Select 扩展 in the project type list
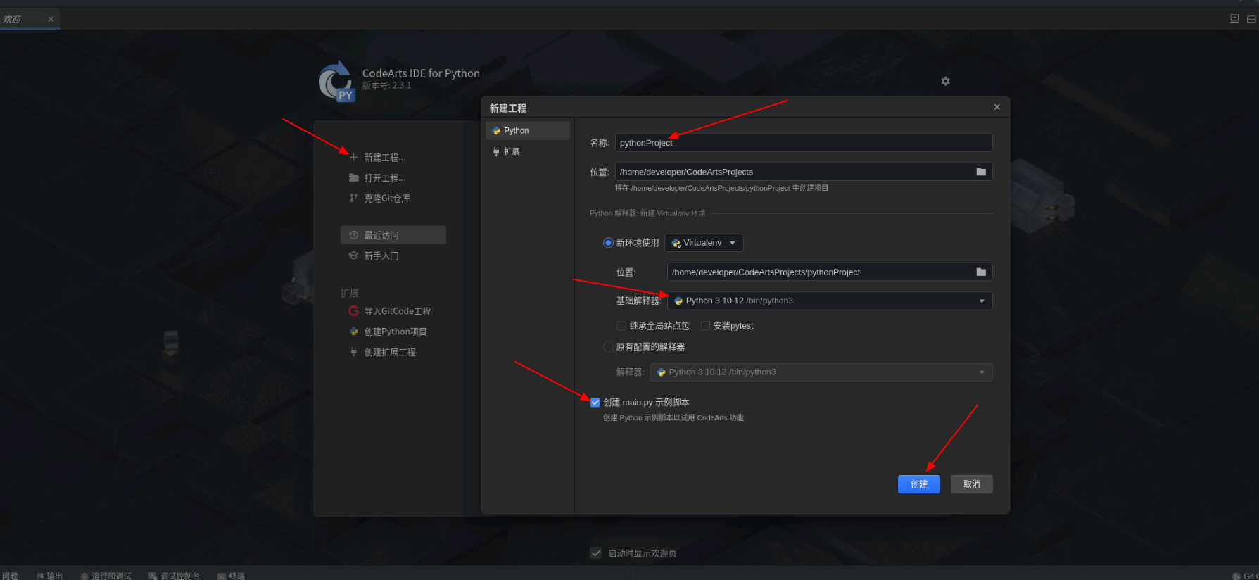Screen dimensions: 1259x580 click(x=528, y=151)
